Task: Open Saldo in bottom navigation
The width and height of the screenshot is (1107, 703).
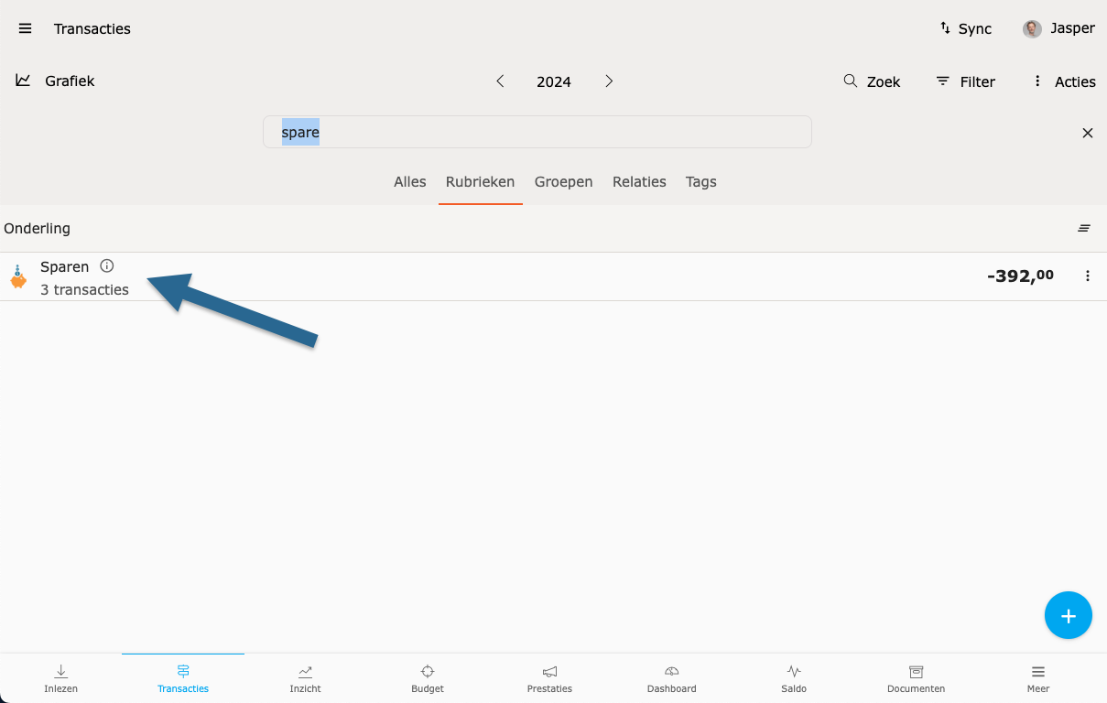Action: point(794,678)
